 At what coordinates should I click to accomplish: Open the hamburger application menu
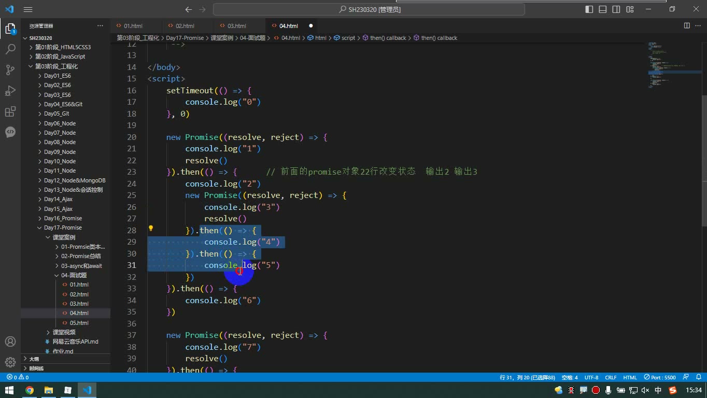[28, 9]
